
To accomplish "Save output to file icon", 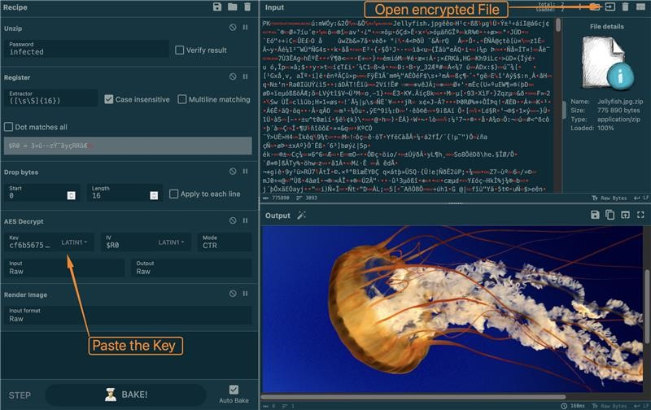I will tap(596, 215).
